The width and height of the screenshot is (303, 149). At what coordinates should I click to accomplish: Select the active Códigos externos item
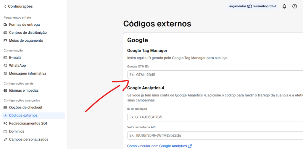(x=33, y=116)
